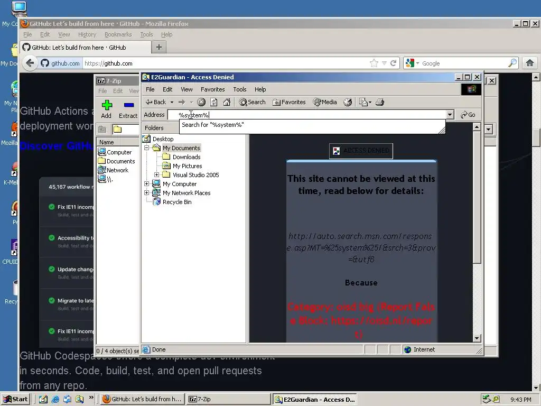Image resolution: width=541 pixels, height=406 pixels.
Task: Expand the My Network Places node
Action: click(147, 193)
